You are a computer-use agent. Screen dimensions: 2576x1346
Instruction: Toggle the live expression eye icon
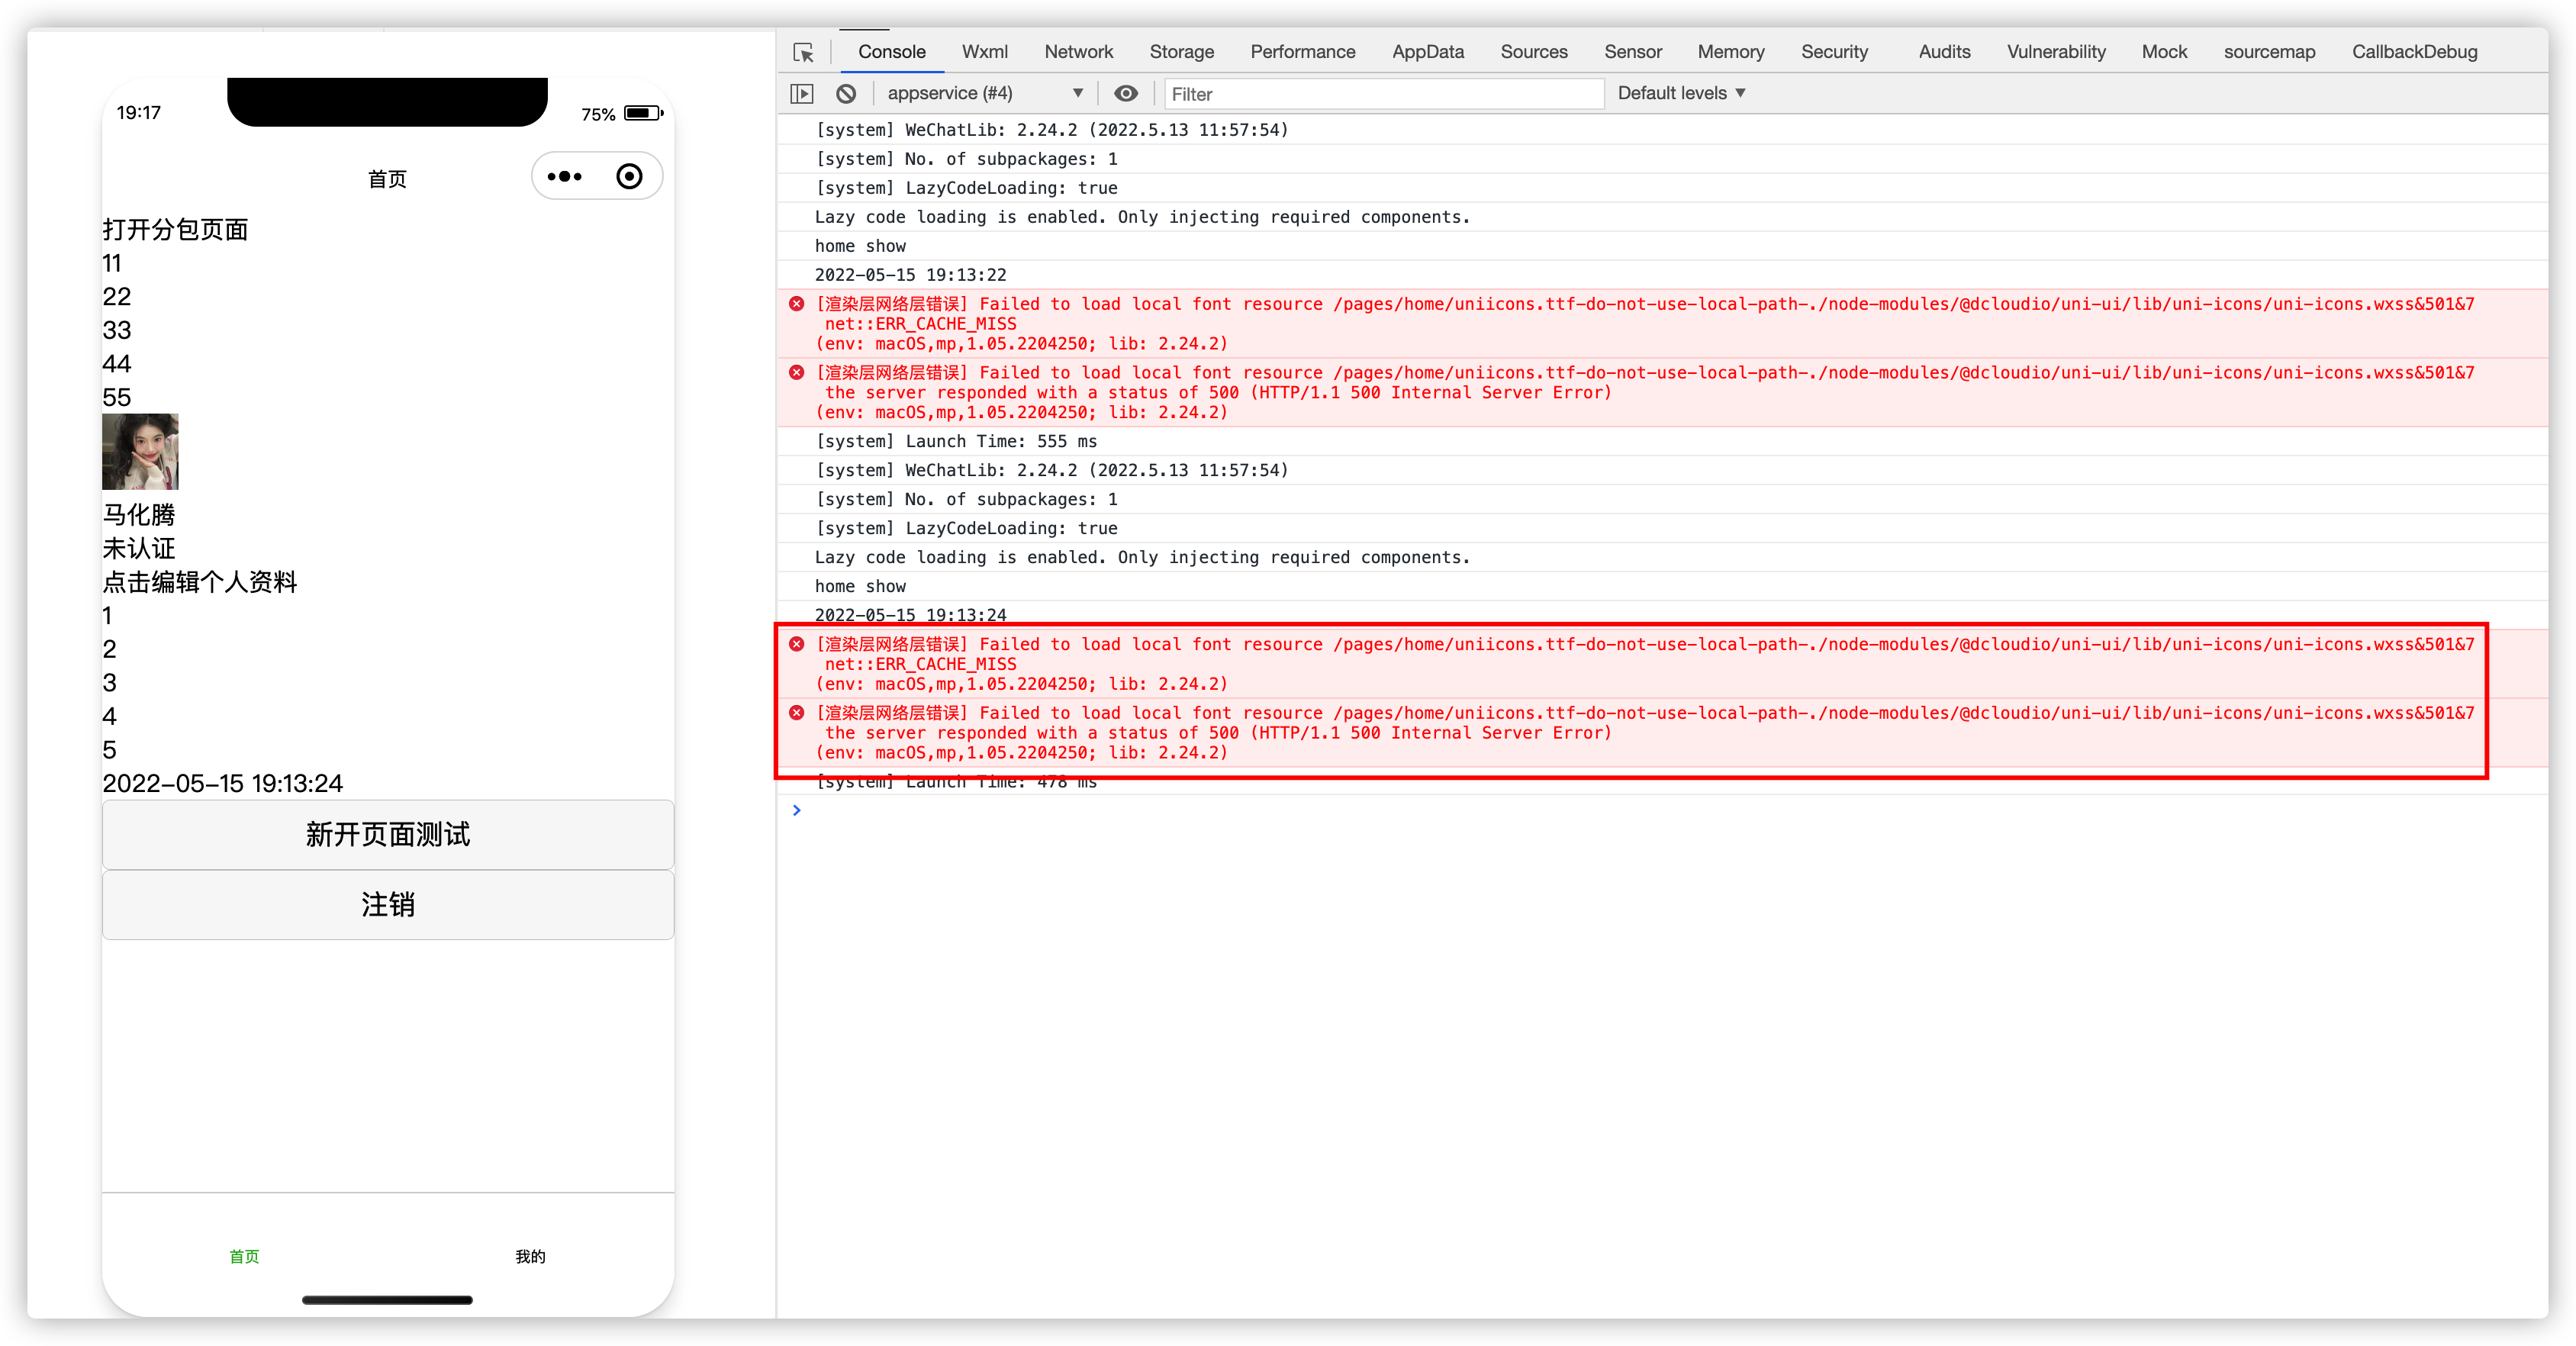point(1126,93)
